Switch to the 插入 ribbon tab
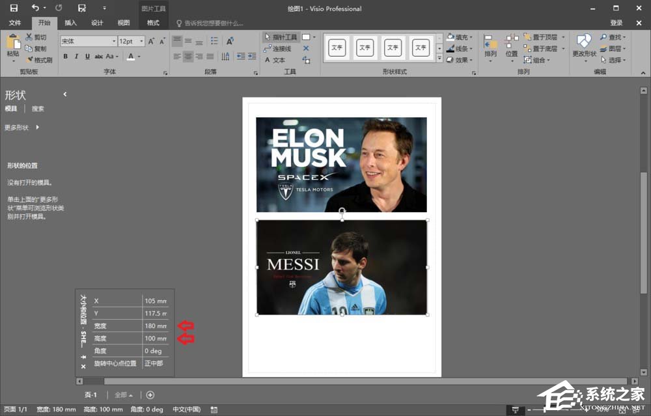 [x=70, y=22]
